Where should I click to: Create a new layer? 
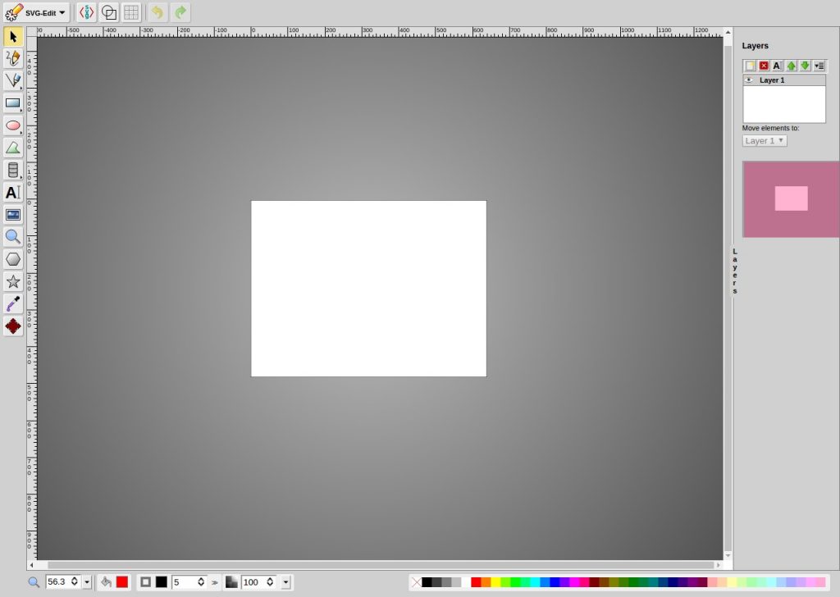click(748, 66)
